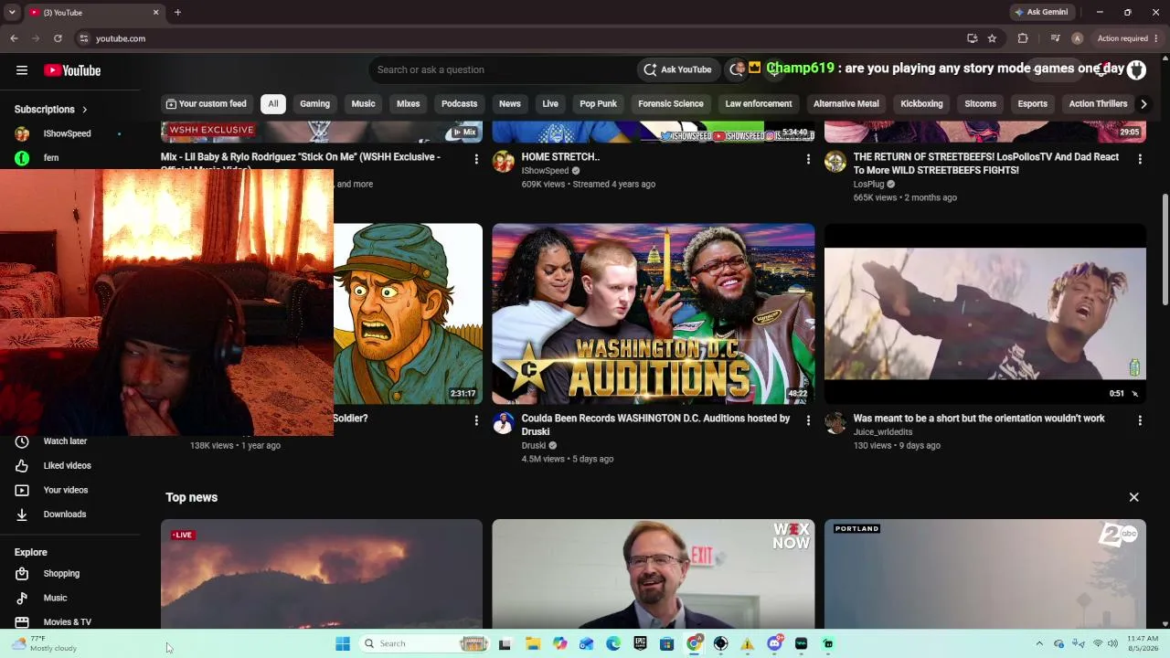
Task: Open options menu for HOME STRETCH video
Action: tap(807, 159)
